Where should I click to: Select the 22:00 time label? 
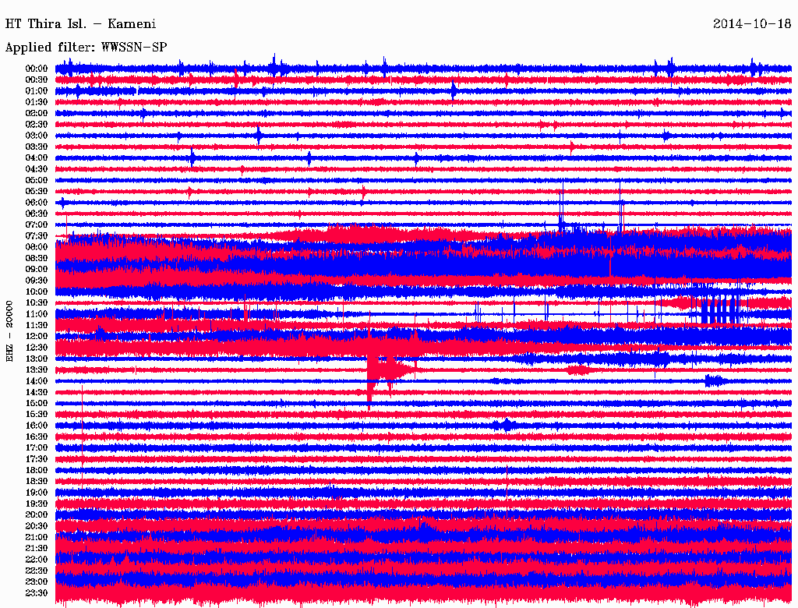(37, 560)
